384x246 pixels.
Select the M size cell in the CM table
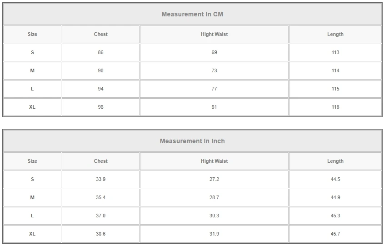point(32,70)
